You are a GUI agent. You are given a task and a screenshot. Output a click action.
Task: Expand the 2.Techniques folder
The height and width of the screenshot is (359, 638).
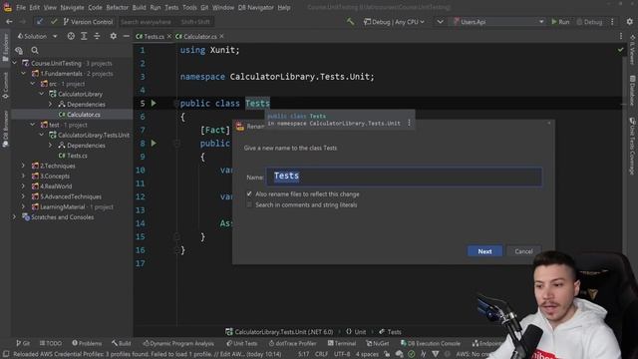[x=24, y=166]
